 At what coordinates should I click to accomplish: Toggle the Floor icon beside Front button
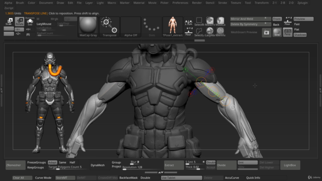click(287, 21)
